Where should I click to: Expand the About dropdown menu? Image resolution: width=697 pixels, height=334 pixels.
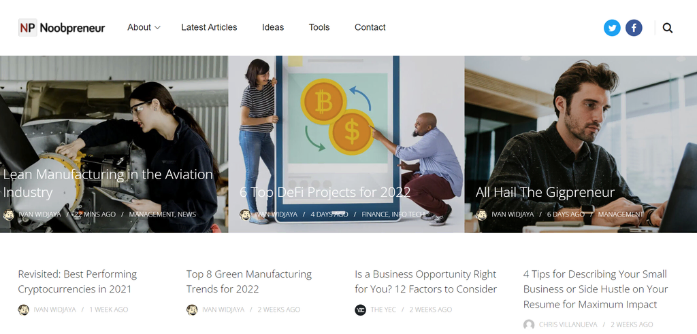[x=144, y=28]
